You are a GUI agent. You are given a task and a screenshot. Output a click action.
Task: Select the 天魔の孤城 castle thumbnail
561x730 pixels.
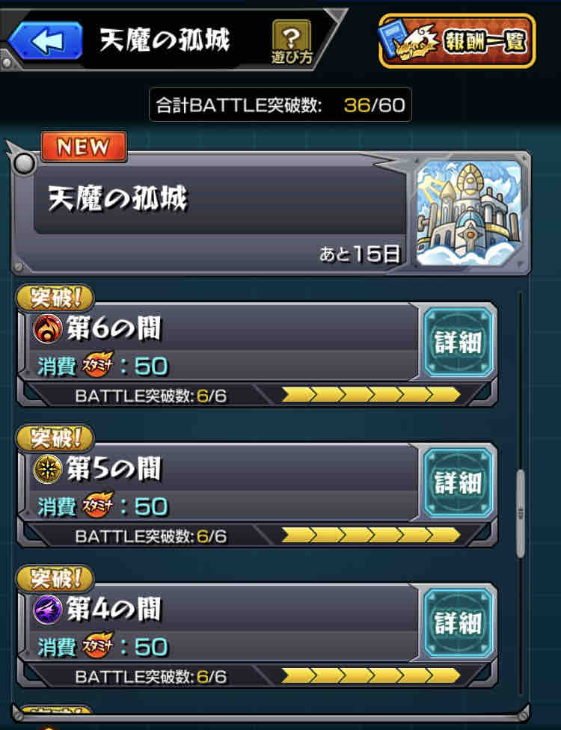469,212
